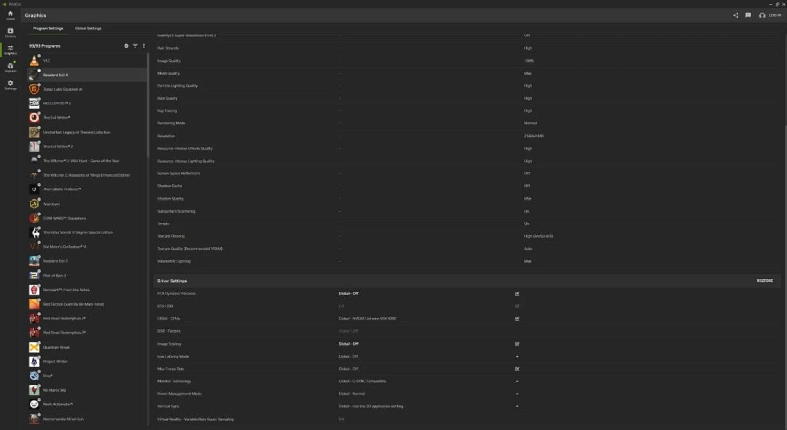787x430 pixels.
Task: Switch to the Global Settings tab
Action: coord(88,29)
